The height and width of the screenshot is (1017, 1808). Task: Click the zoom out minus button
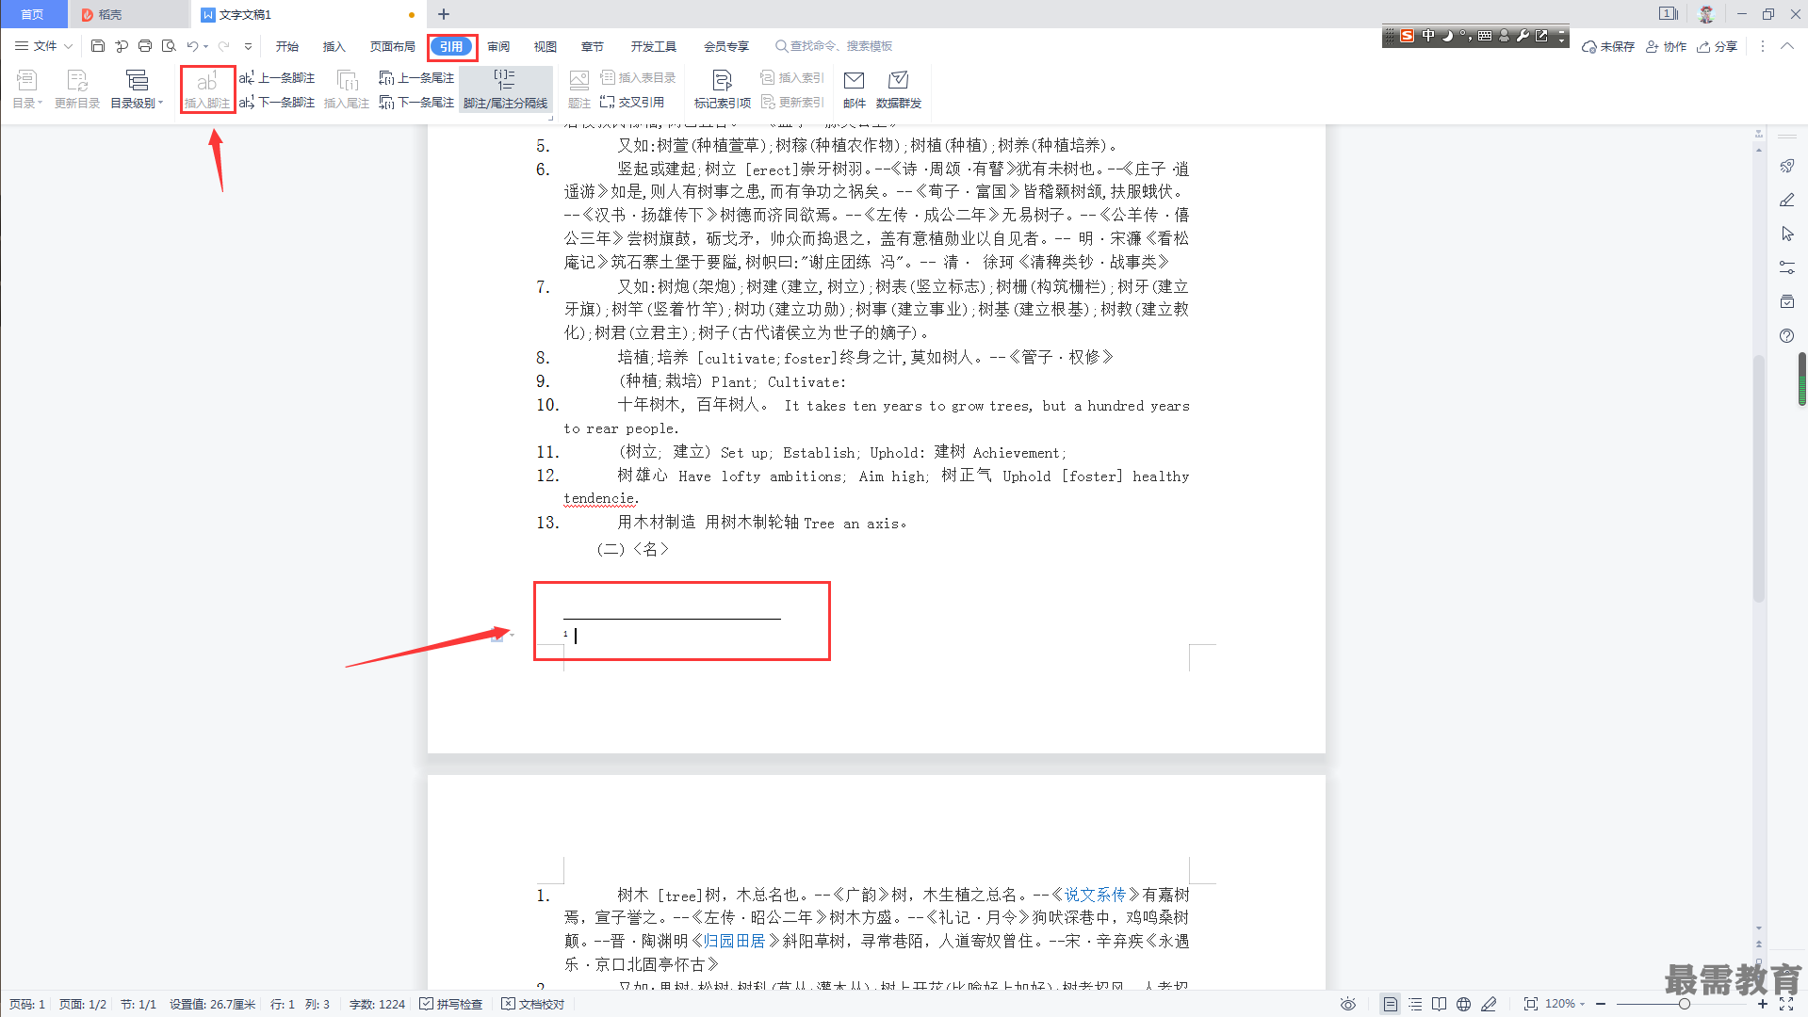tap(1601, 1004)
